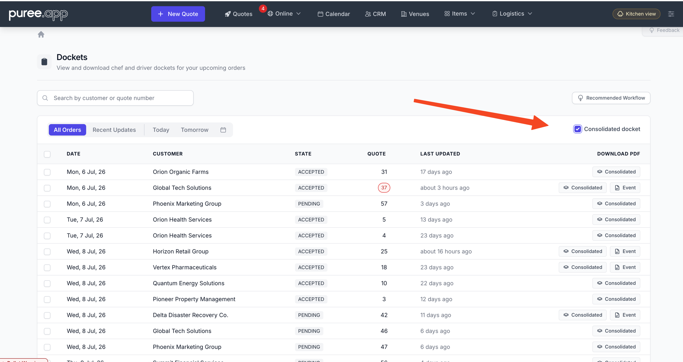The width and height of the screenshot is (683, 362).
Task: Open Venues from the navbar
Action: [415, 14]
